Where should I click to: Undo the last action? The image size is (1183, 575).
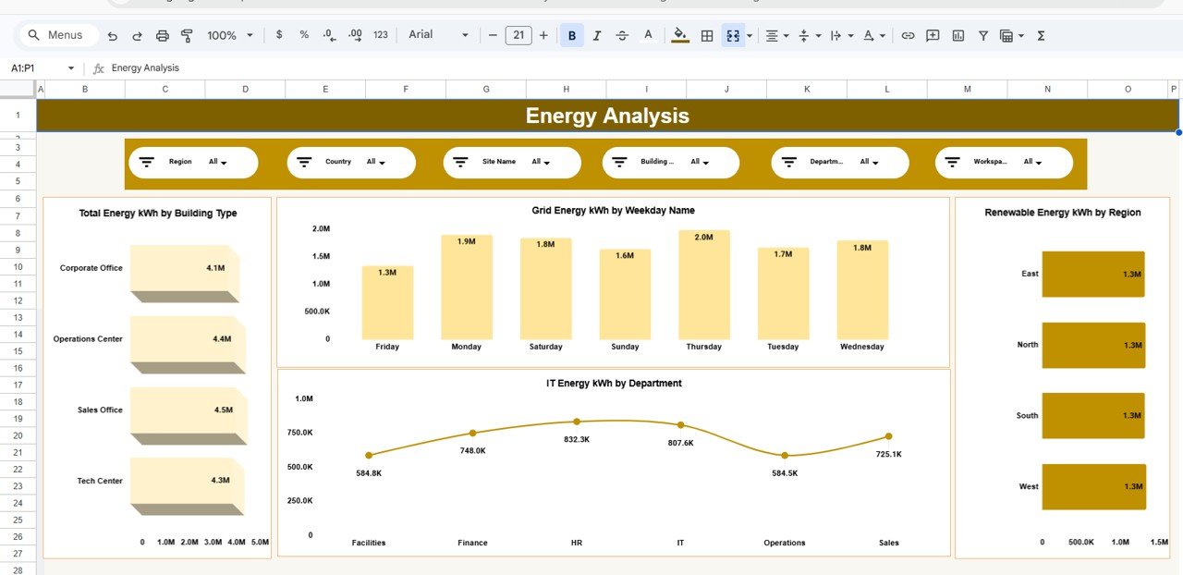coord(112,34)
